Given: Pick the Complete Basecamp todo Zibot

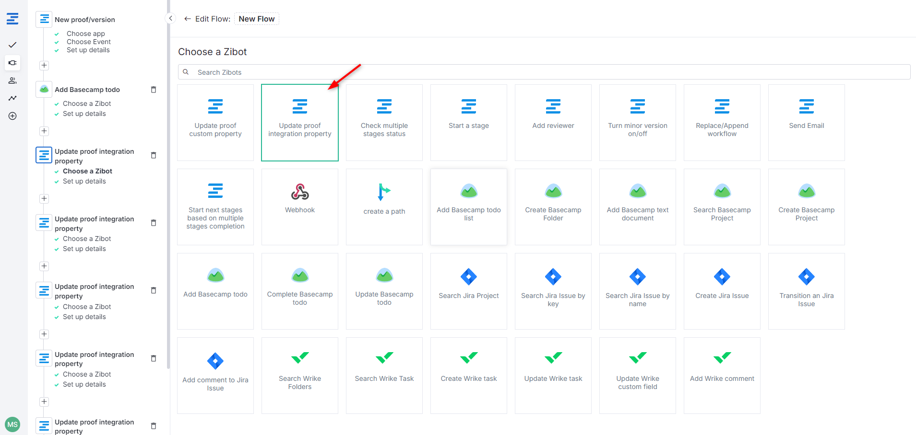Looking at the screenshot, I should pos(300,291).
